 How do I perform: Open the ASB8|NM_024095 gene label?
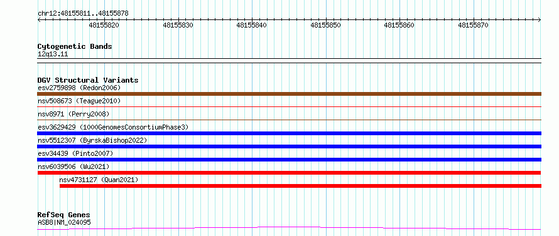pos(64,222)
